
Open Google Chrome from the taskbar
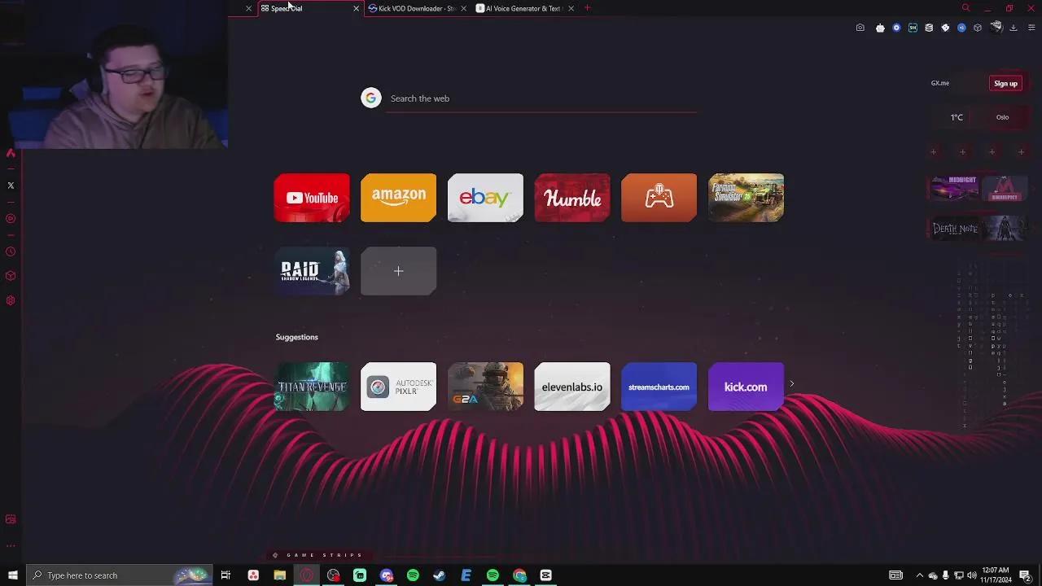tap(519, 575)
